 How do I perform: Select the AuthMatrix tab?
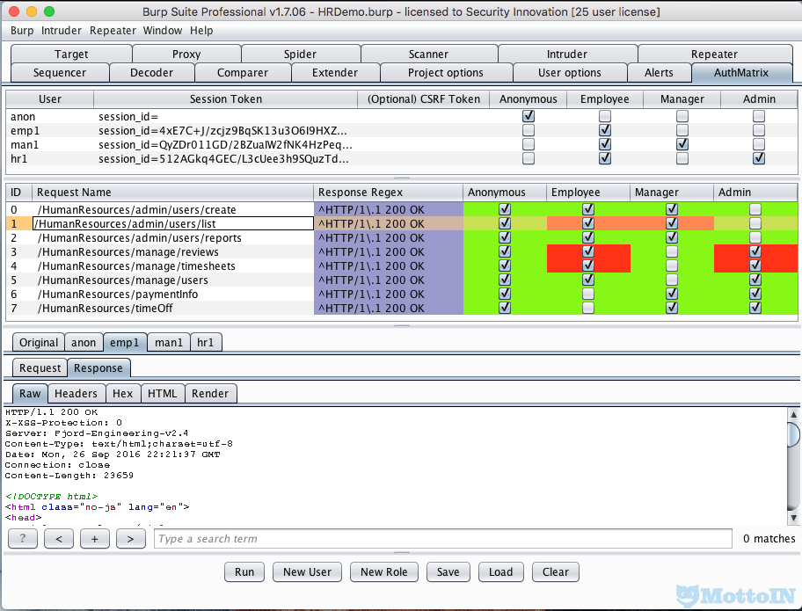(741, 73)
